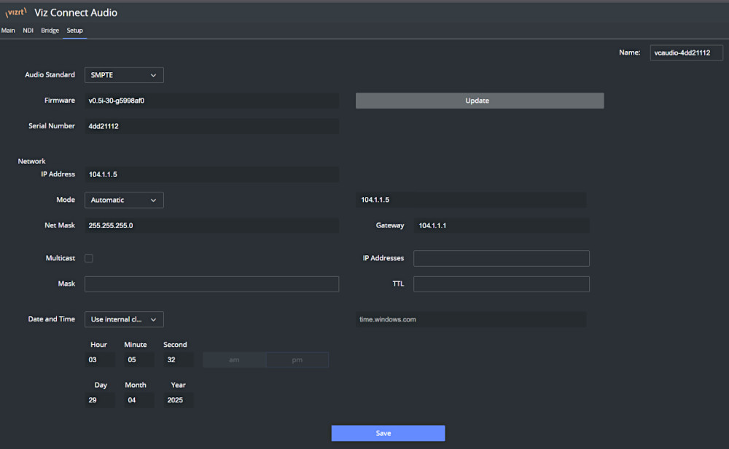The width and height of the screenshot is (729, 449).
Task: Click the TTL input field
Action: point(502,284)
